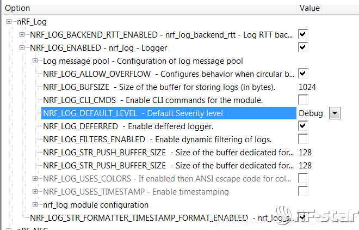Select NRF_LOG_STR_FORMATTER_TIMESTAMP_FORMAT_ENABLED row
The width and height of the screenshot is (359, 230).
(x=141, y=218)
